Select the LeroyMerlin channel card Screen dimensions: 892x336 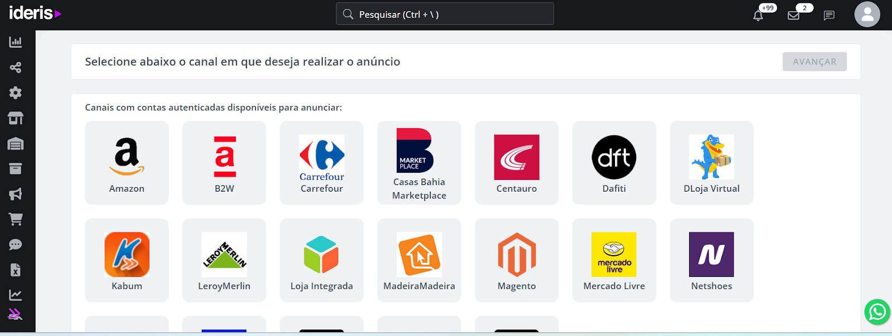(224, 260)
